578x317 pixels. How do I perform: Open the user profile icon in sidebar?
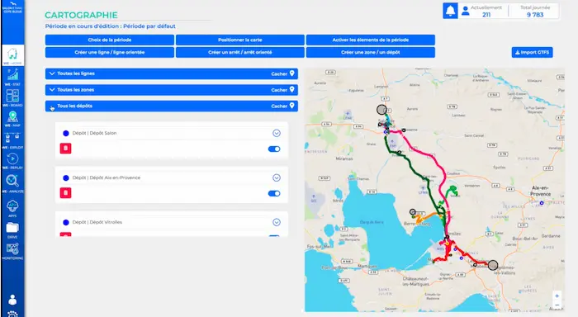[x=12, y=300]
